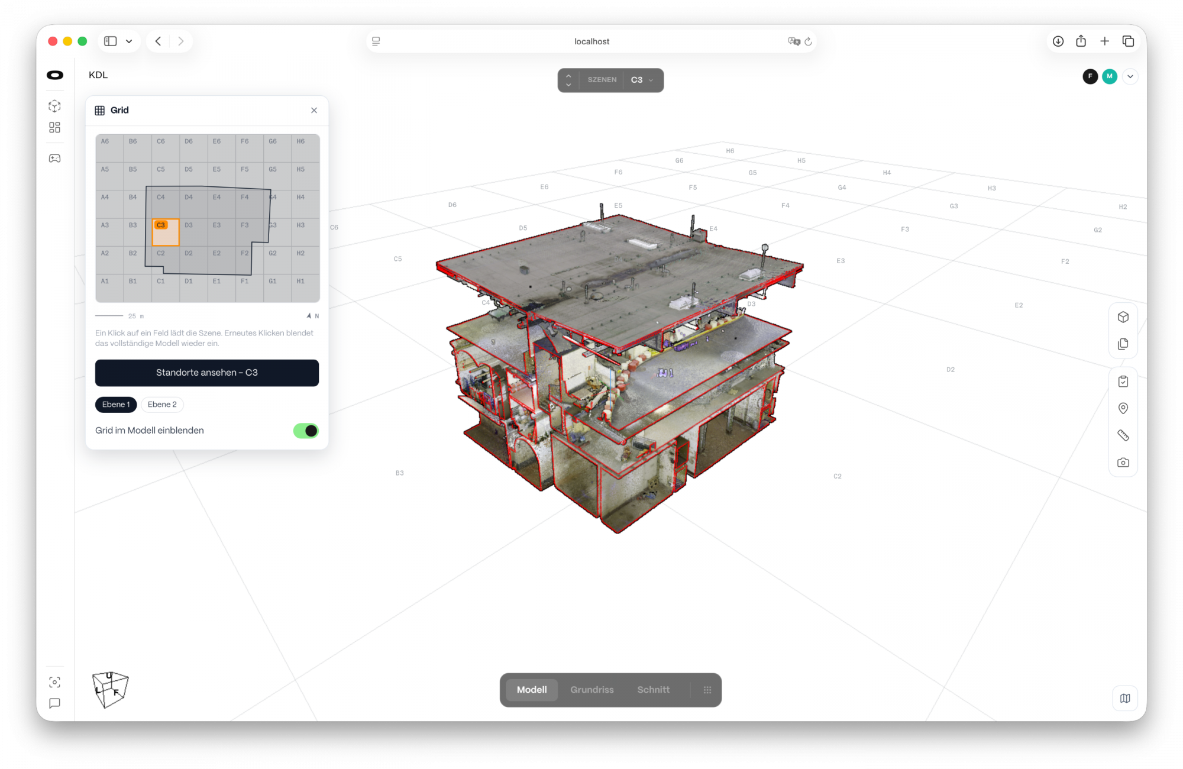Click the localhost address bar
Screen dimensions: 1183x769
[591, 41]
